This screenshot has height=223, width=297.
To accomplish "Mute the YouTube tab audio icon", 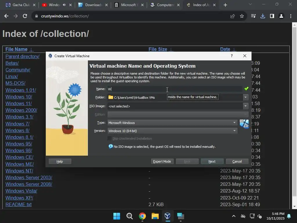I will click(64, 5).
